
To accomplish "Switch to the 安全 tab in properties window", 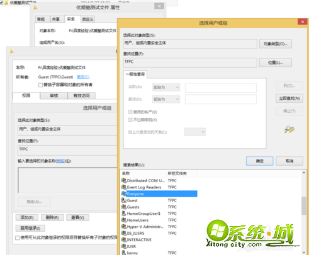I will pyautogui.click(x=72, y=19).
